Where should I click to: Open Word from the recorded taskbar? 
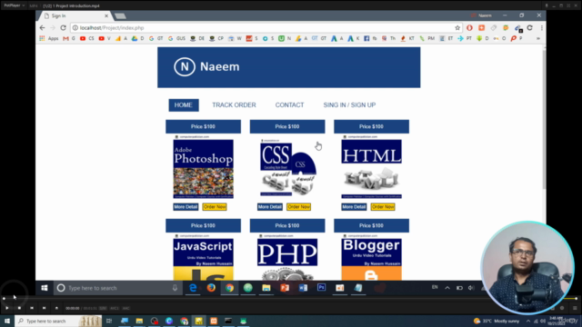303,288
